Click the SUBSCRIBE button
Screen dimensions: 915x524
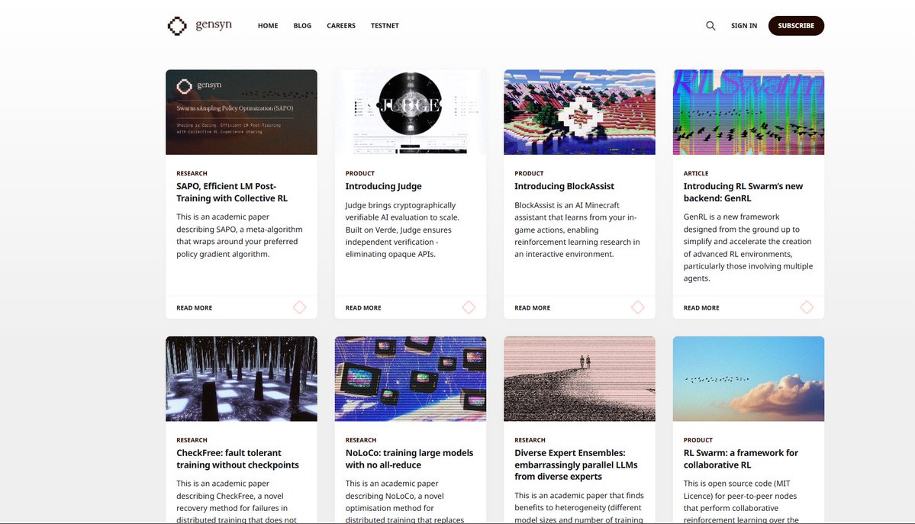(796, 26)
